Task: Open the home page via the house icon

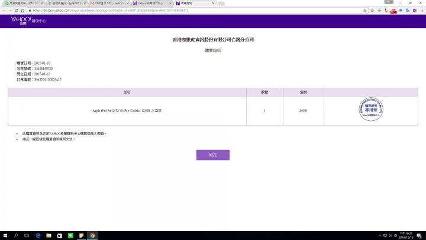Action: (x=22, y=10)
